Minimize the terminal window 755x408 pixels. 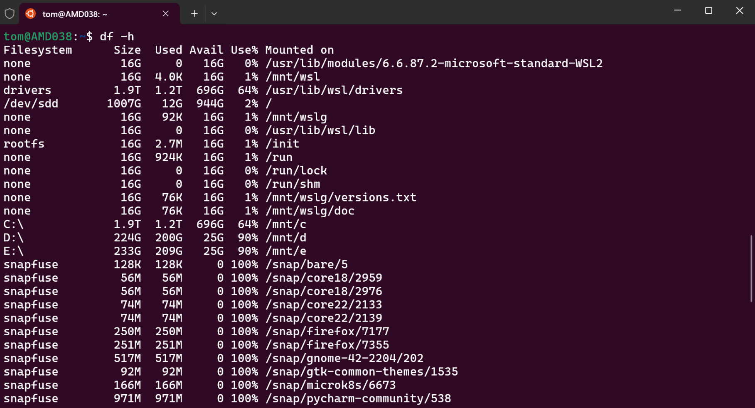677,11
